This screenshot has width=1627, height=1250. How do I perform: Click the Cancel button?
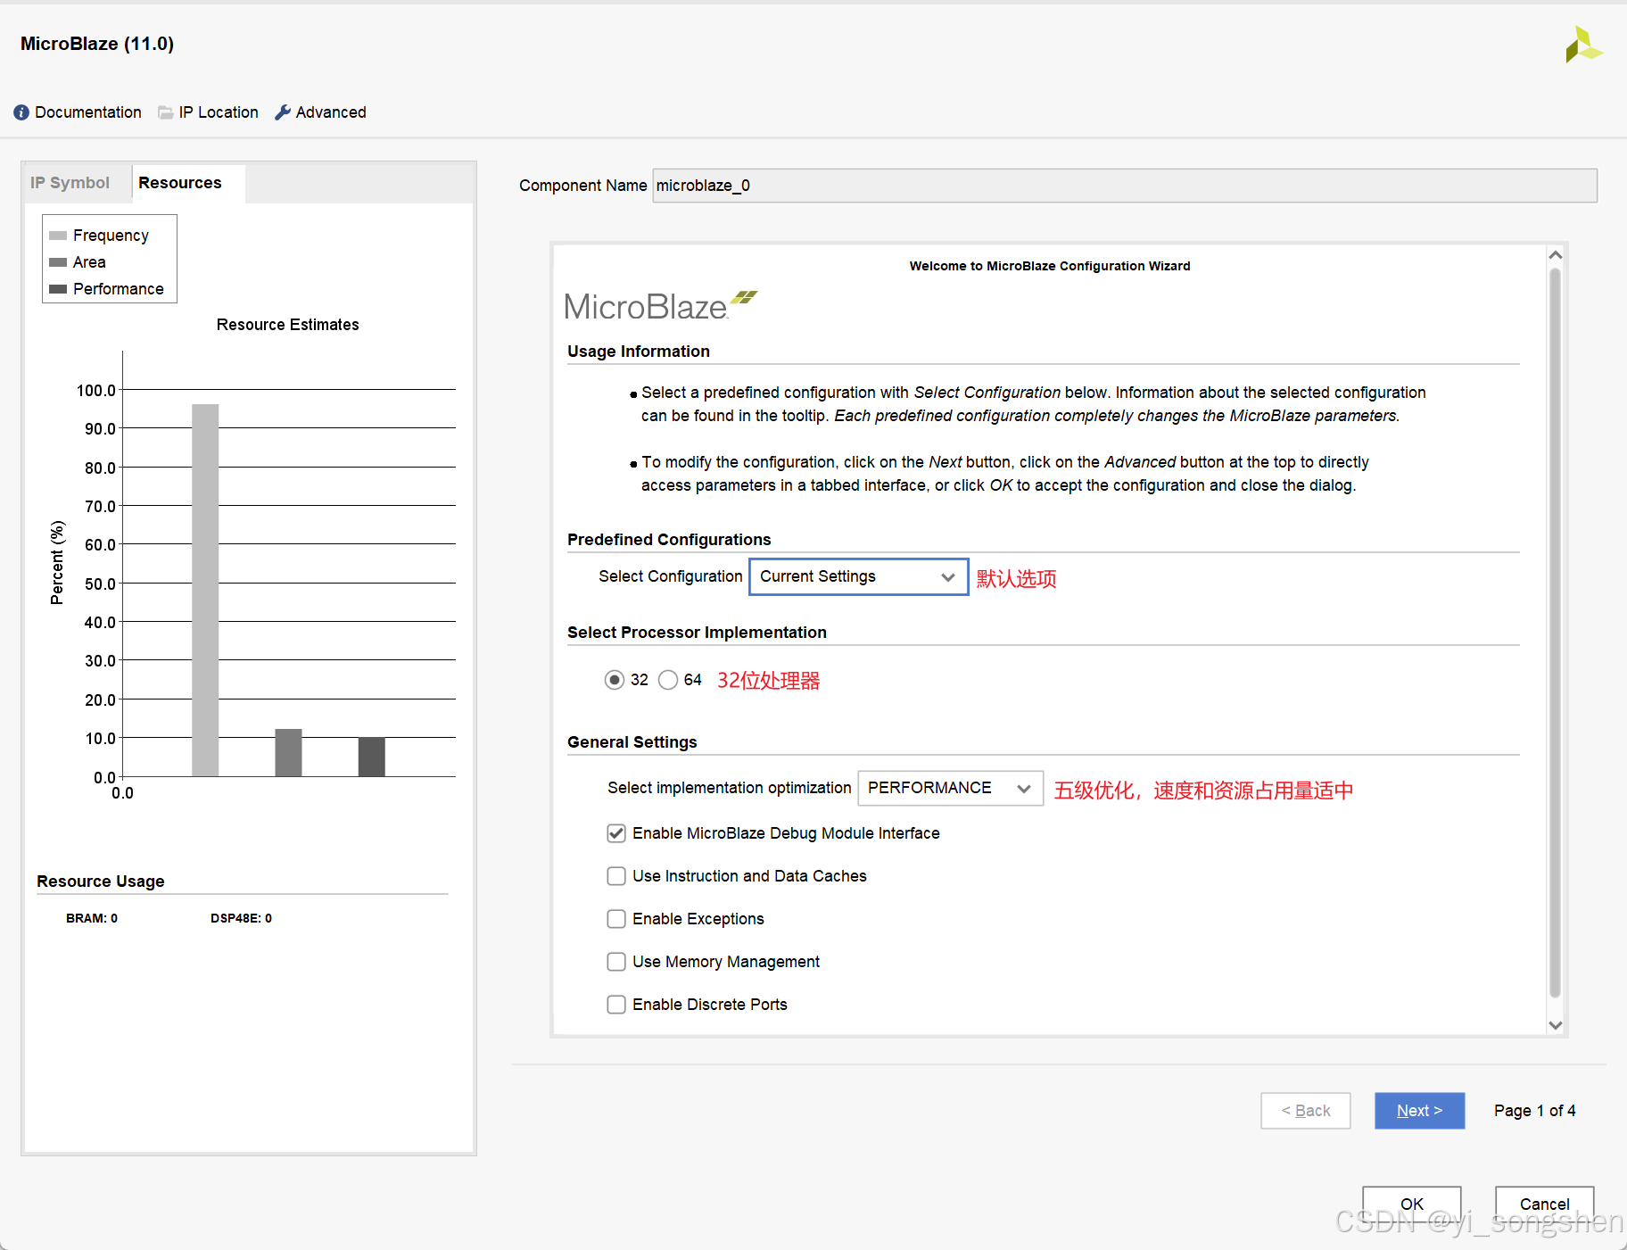click(x=1545, y=1204)
